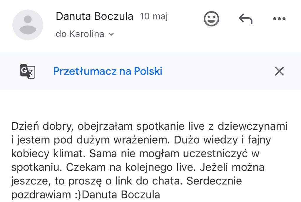
Task: Click the word "Serdecznie" in the message
Action: click(x=214, y=181)
